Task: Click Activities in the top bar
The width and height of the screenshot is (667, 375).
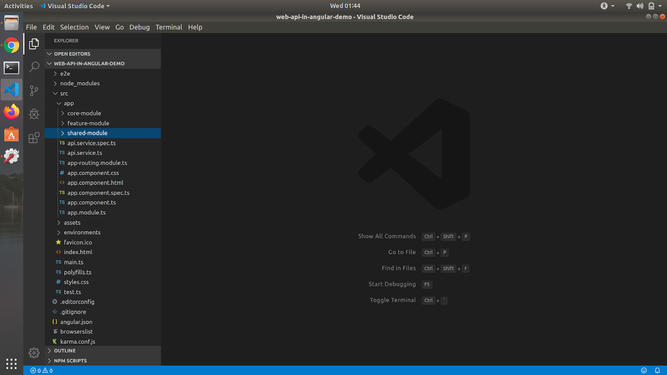Action: [x=18, y=6]
